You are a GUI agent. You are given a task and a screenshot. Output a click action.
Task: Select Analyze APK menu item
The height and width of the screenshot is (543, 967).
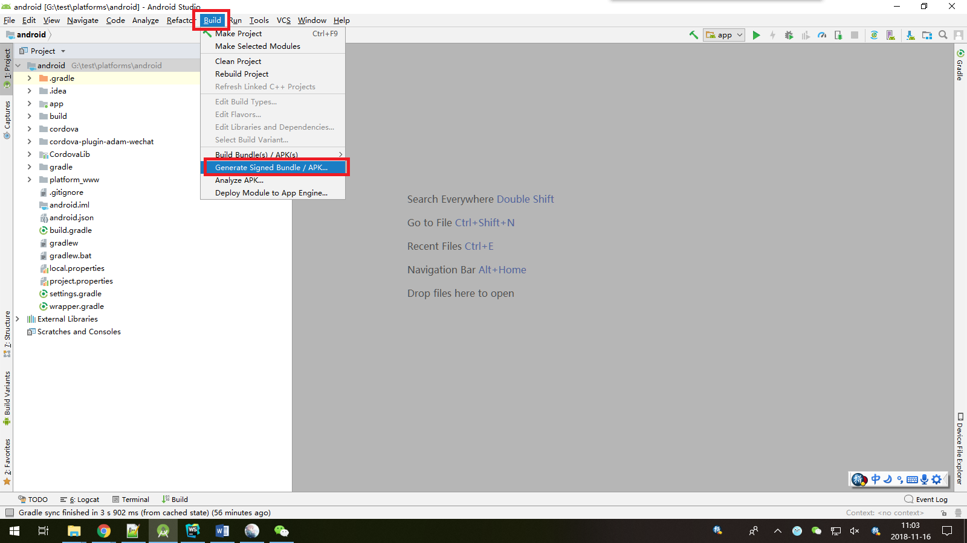coord(273,180)
